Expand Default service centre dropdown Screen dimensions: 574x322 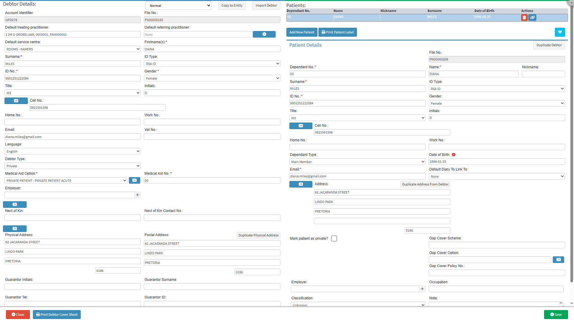(x=72, y=49)
